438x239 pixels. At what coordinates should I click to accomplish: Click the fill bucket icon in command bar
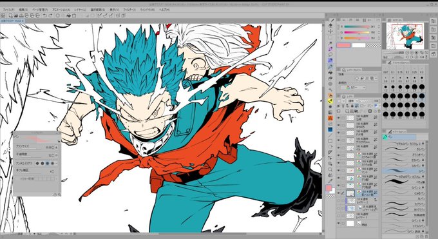68,15
